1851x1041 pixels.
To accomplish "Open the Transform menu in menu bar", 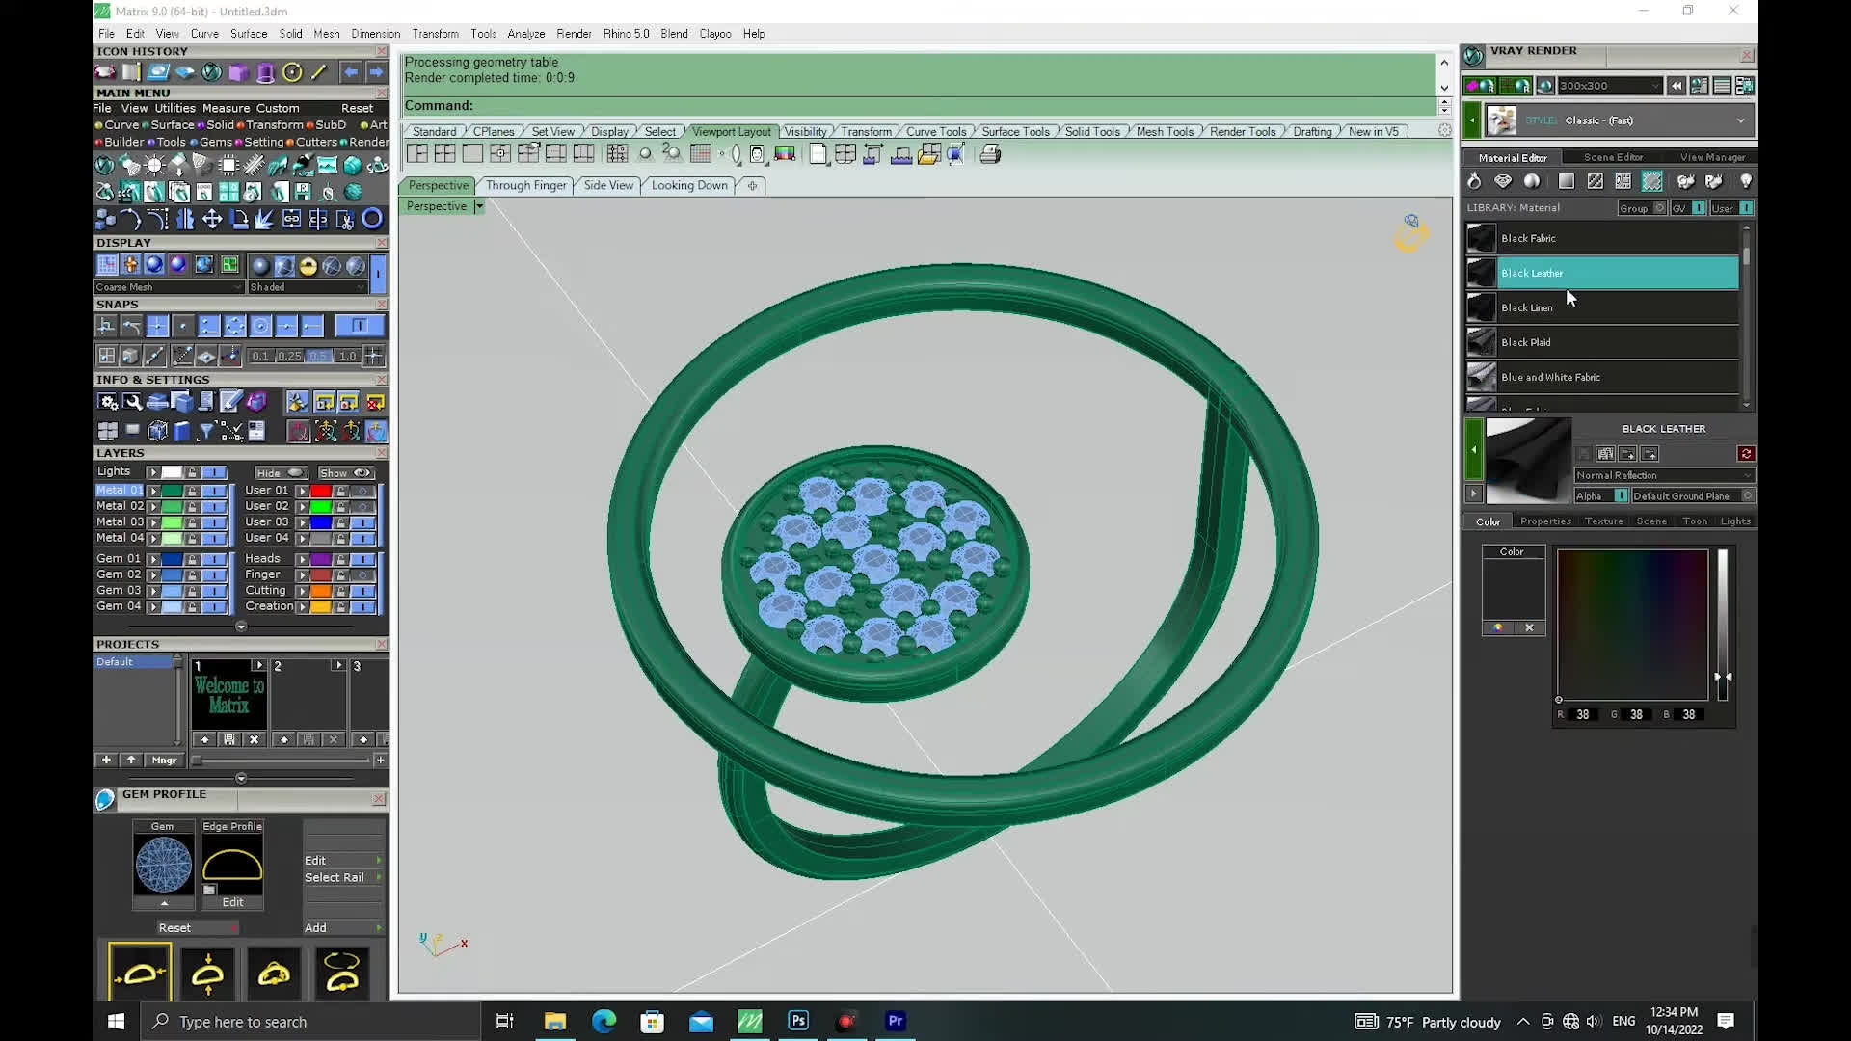I will tap(435, 34).
